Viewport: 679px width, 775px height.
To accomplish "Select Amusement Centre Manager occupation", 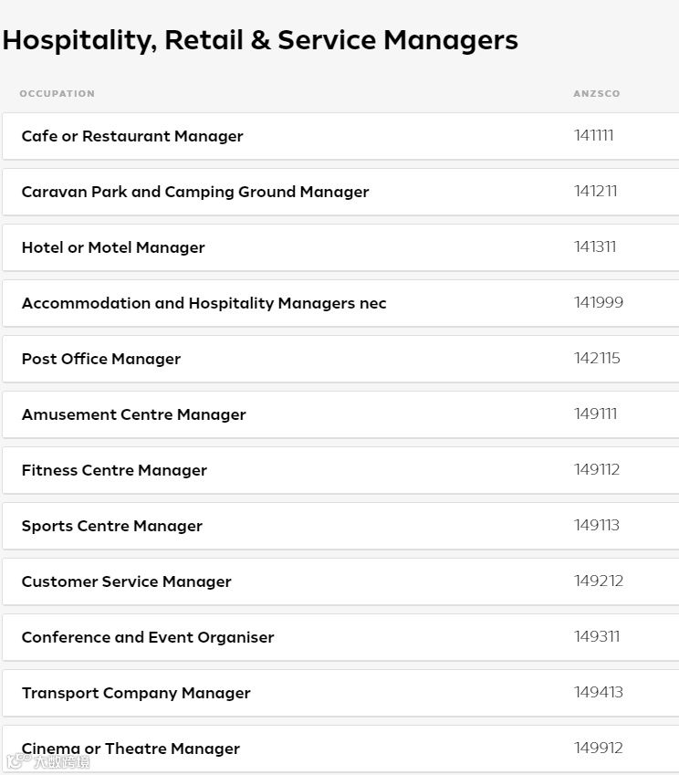I will click(x=134, y=414).
